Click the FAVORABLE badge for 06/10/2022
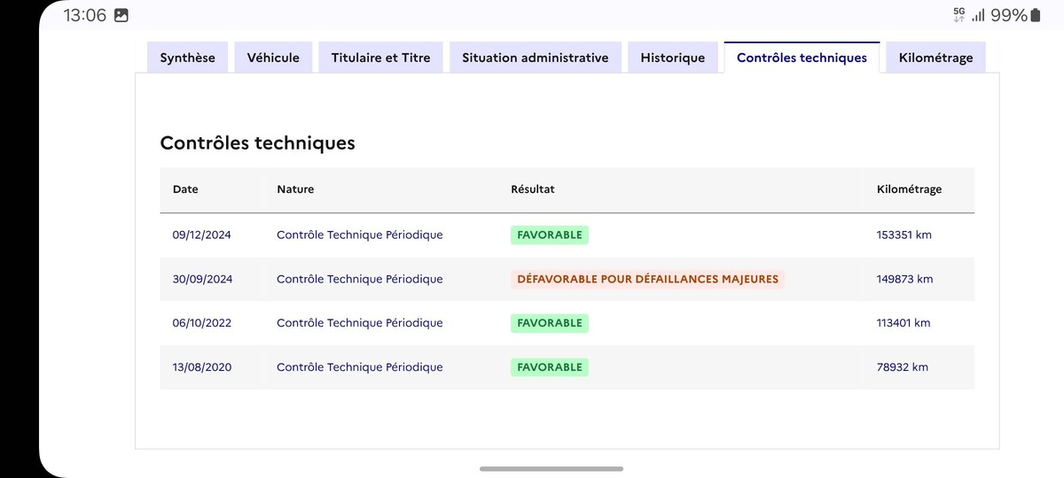This screenshot has height=478, width=1064. [x=550, y=323]
